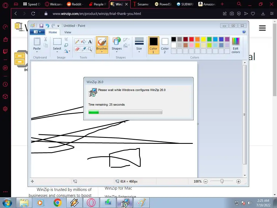The image size is (277, 208).
Task: Select the Eraser tool in Paint
Action: 77,49
